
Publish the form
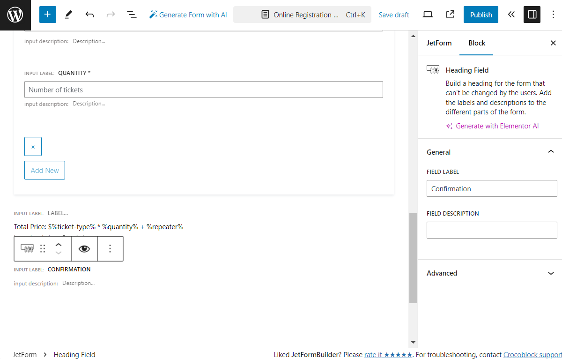click(481, 15)
